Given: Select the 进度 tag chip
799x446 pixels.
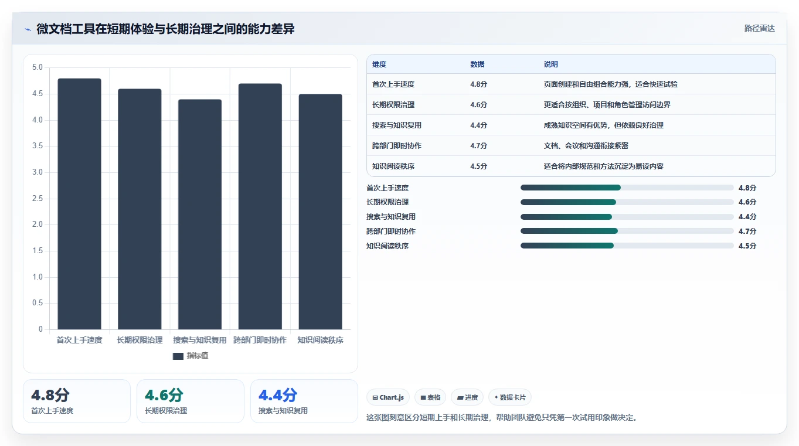Looking at the screenshot, I should (467, 397).
